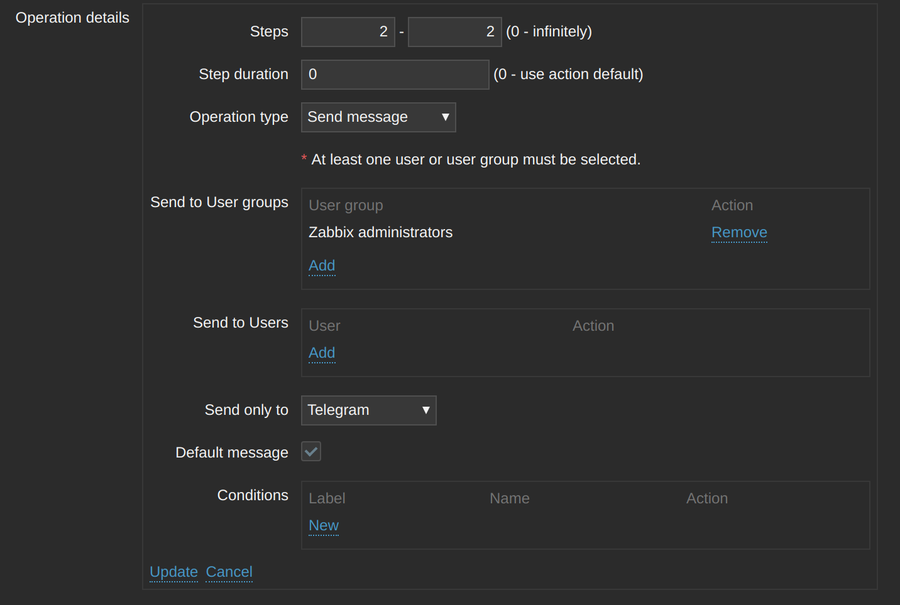900x605 pixels.
Task: Click the User group column header
Action: point(346,206)
